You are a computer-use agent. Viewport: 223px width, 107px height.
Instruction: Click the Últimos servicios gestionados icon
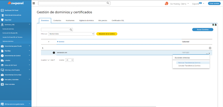pos(2,104)
